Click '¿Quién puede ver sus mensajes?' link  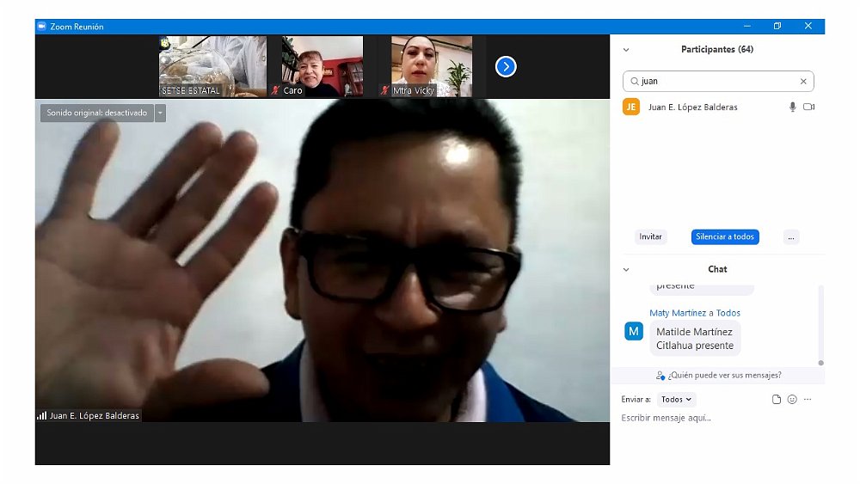(718, 376)
